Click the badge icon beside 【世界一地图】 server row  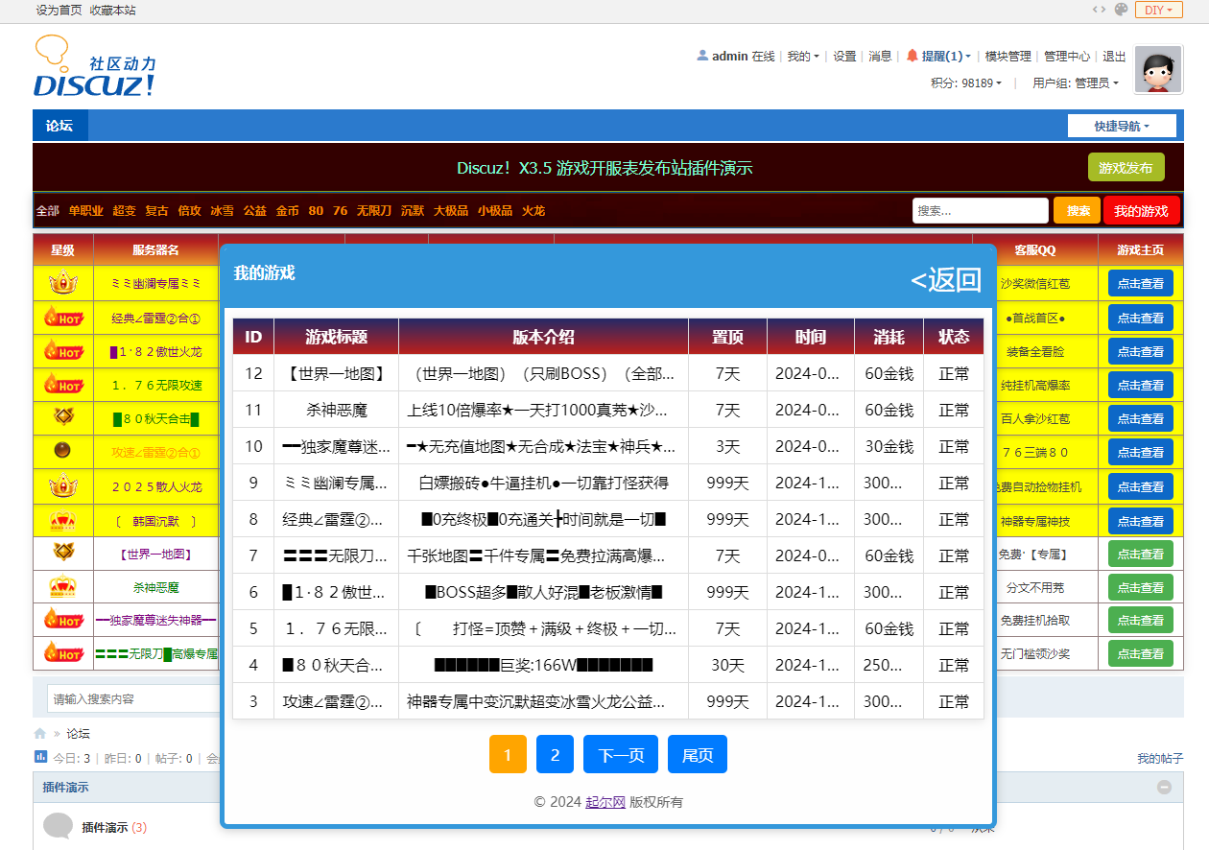coord(63,553)
